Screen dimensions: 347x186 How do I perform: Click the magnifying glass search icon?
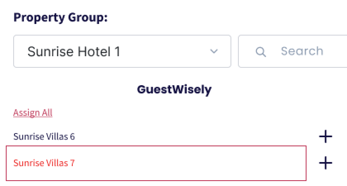coord(261,52)
